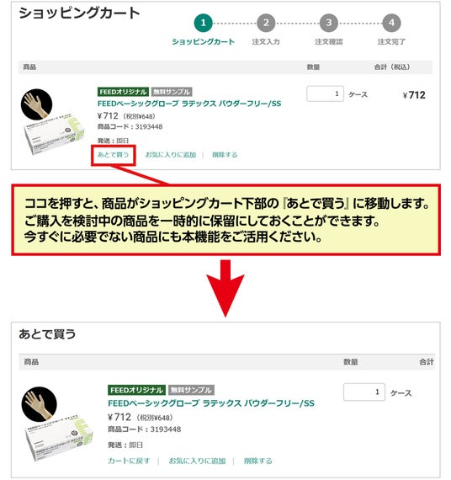Click step 1 circle ショッピングカート
This screenshot has height=480, width=451.
click(203, 23)
